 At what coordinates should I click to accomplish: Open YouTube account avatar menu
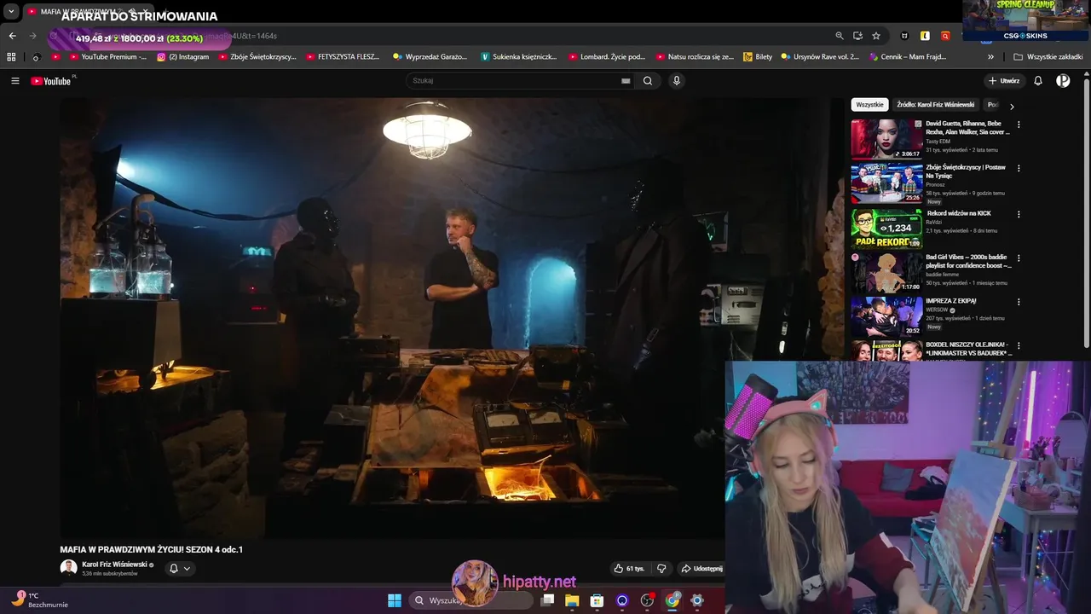point(1063,81)
